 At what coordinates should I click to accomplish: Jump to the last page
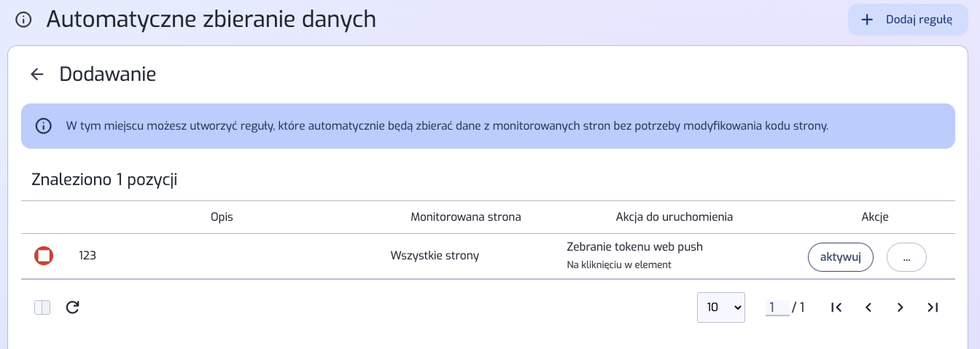pos(933,307)
